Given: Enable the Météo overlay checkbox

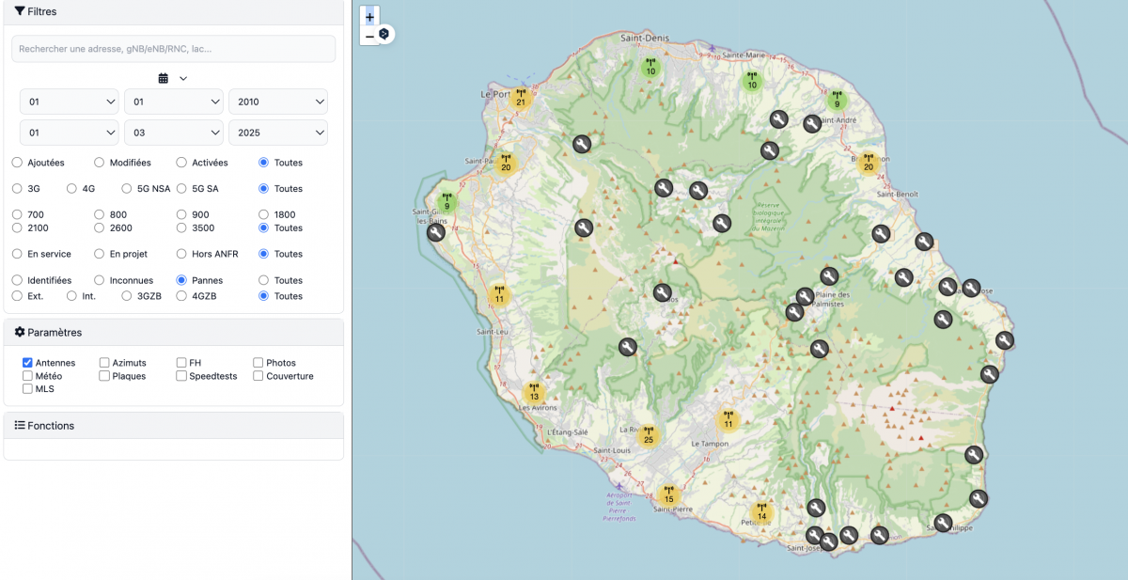Looking at the screenshot, I should coord(28,376).
